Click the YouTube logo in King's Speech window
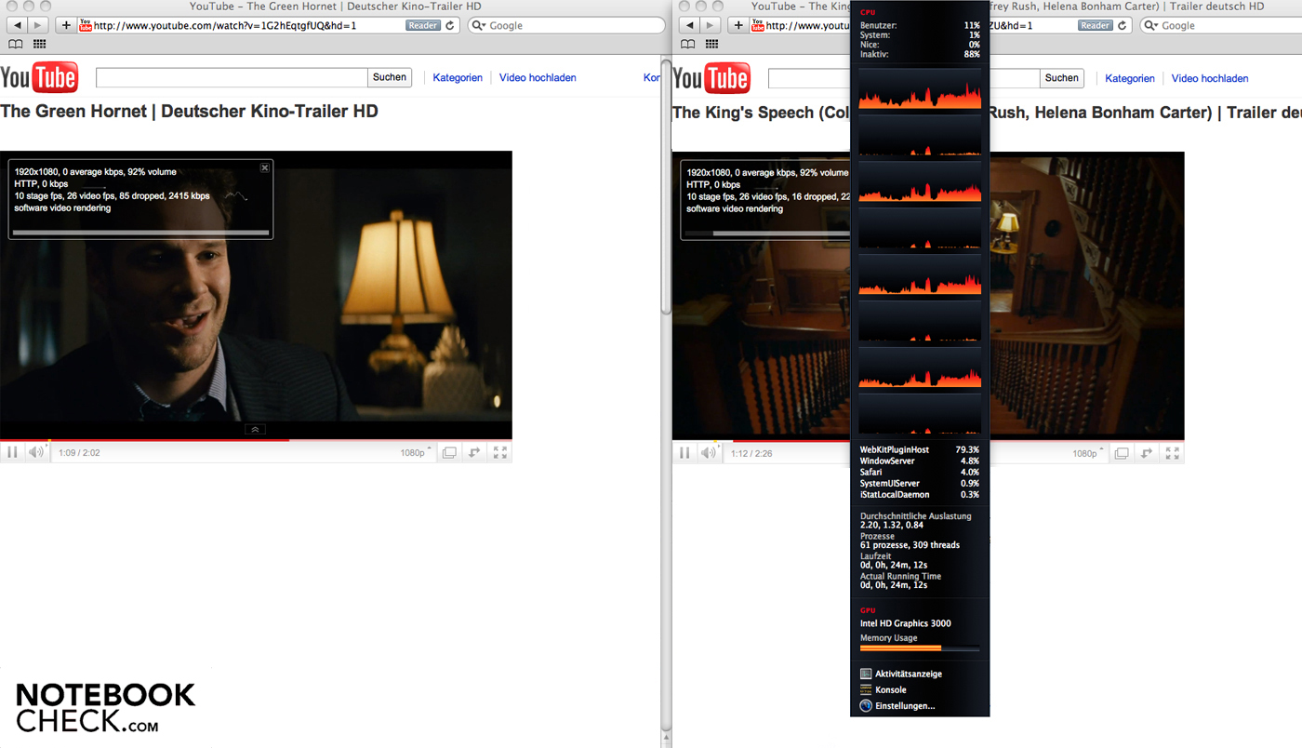Screen dimensions: 1302x748 tap(711, 78)
